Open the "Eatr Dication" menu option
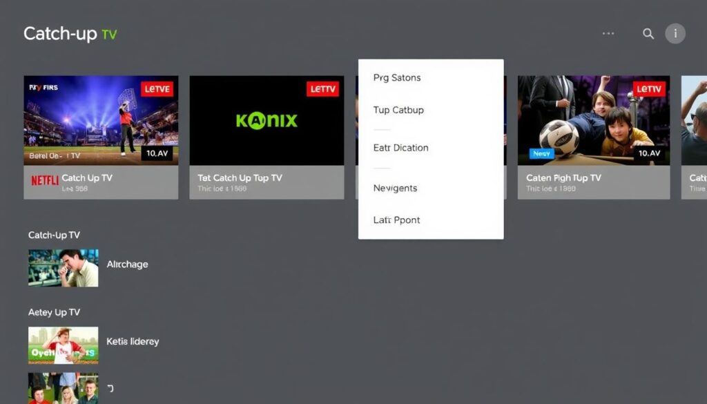Viewport: 707px width, 404px height. [400, 147]
